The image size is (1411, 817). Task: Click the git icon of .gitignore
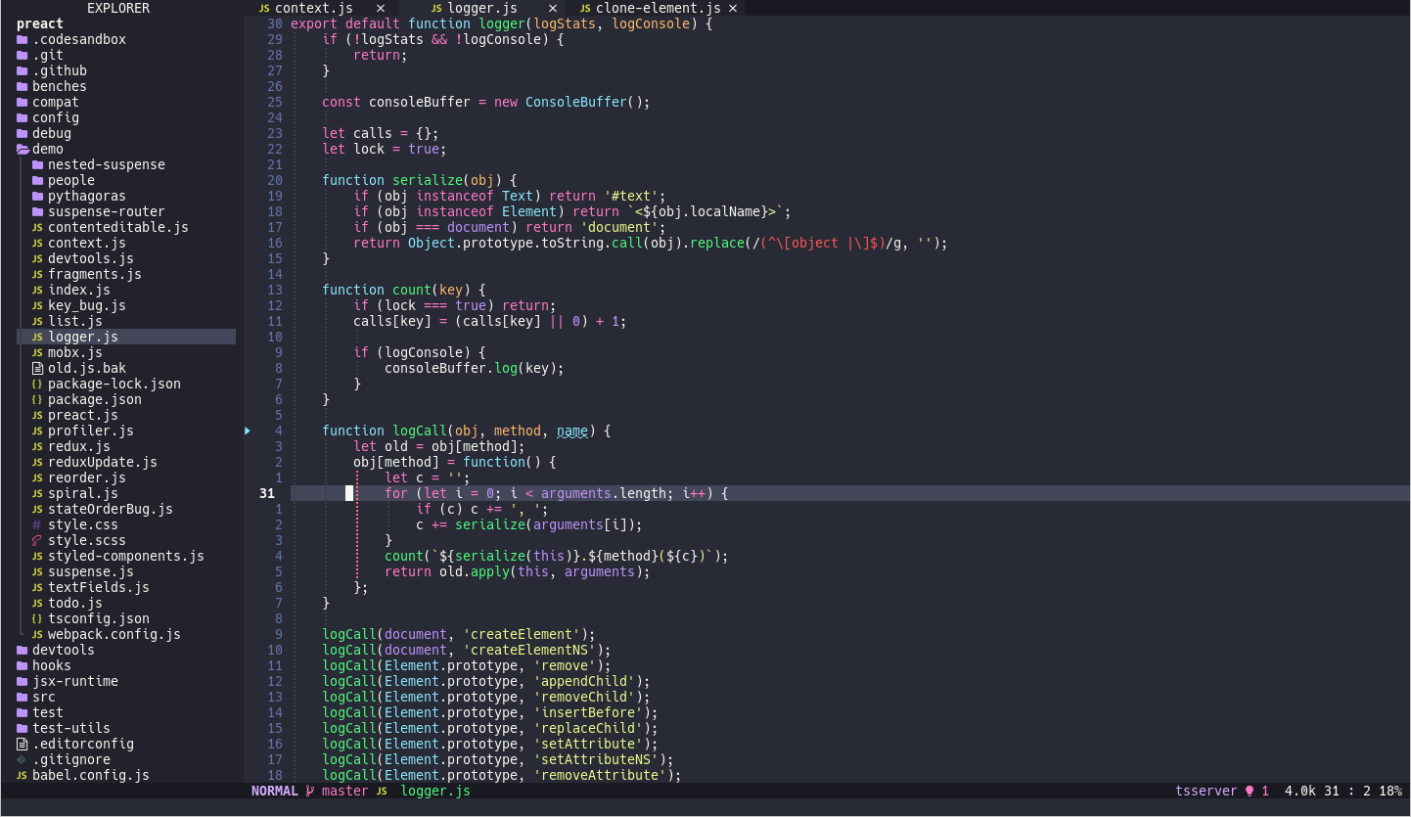pyautogui.click(x=23, y=759)
